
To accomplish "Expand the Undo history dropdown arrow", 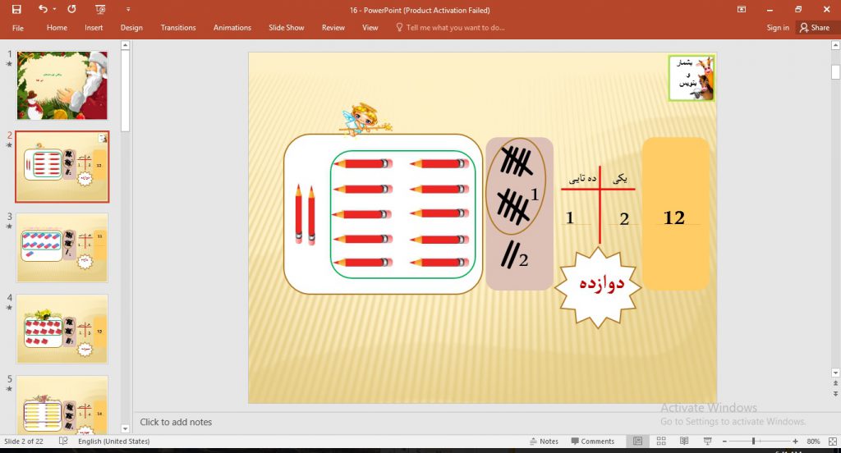I will click(x=54, y=10).
